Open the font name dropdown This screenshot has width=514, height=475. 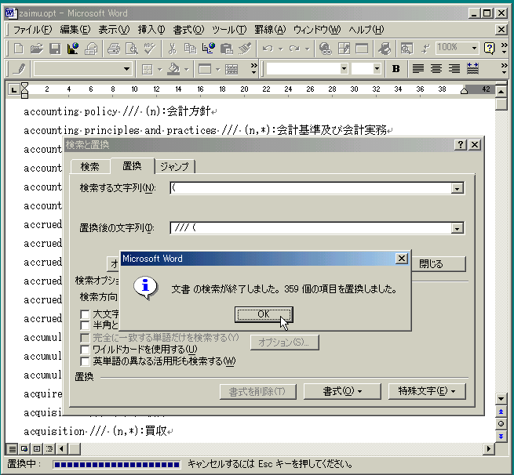(344, 69)
